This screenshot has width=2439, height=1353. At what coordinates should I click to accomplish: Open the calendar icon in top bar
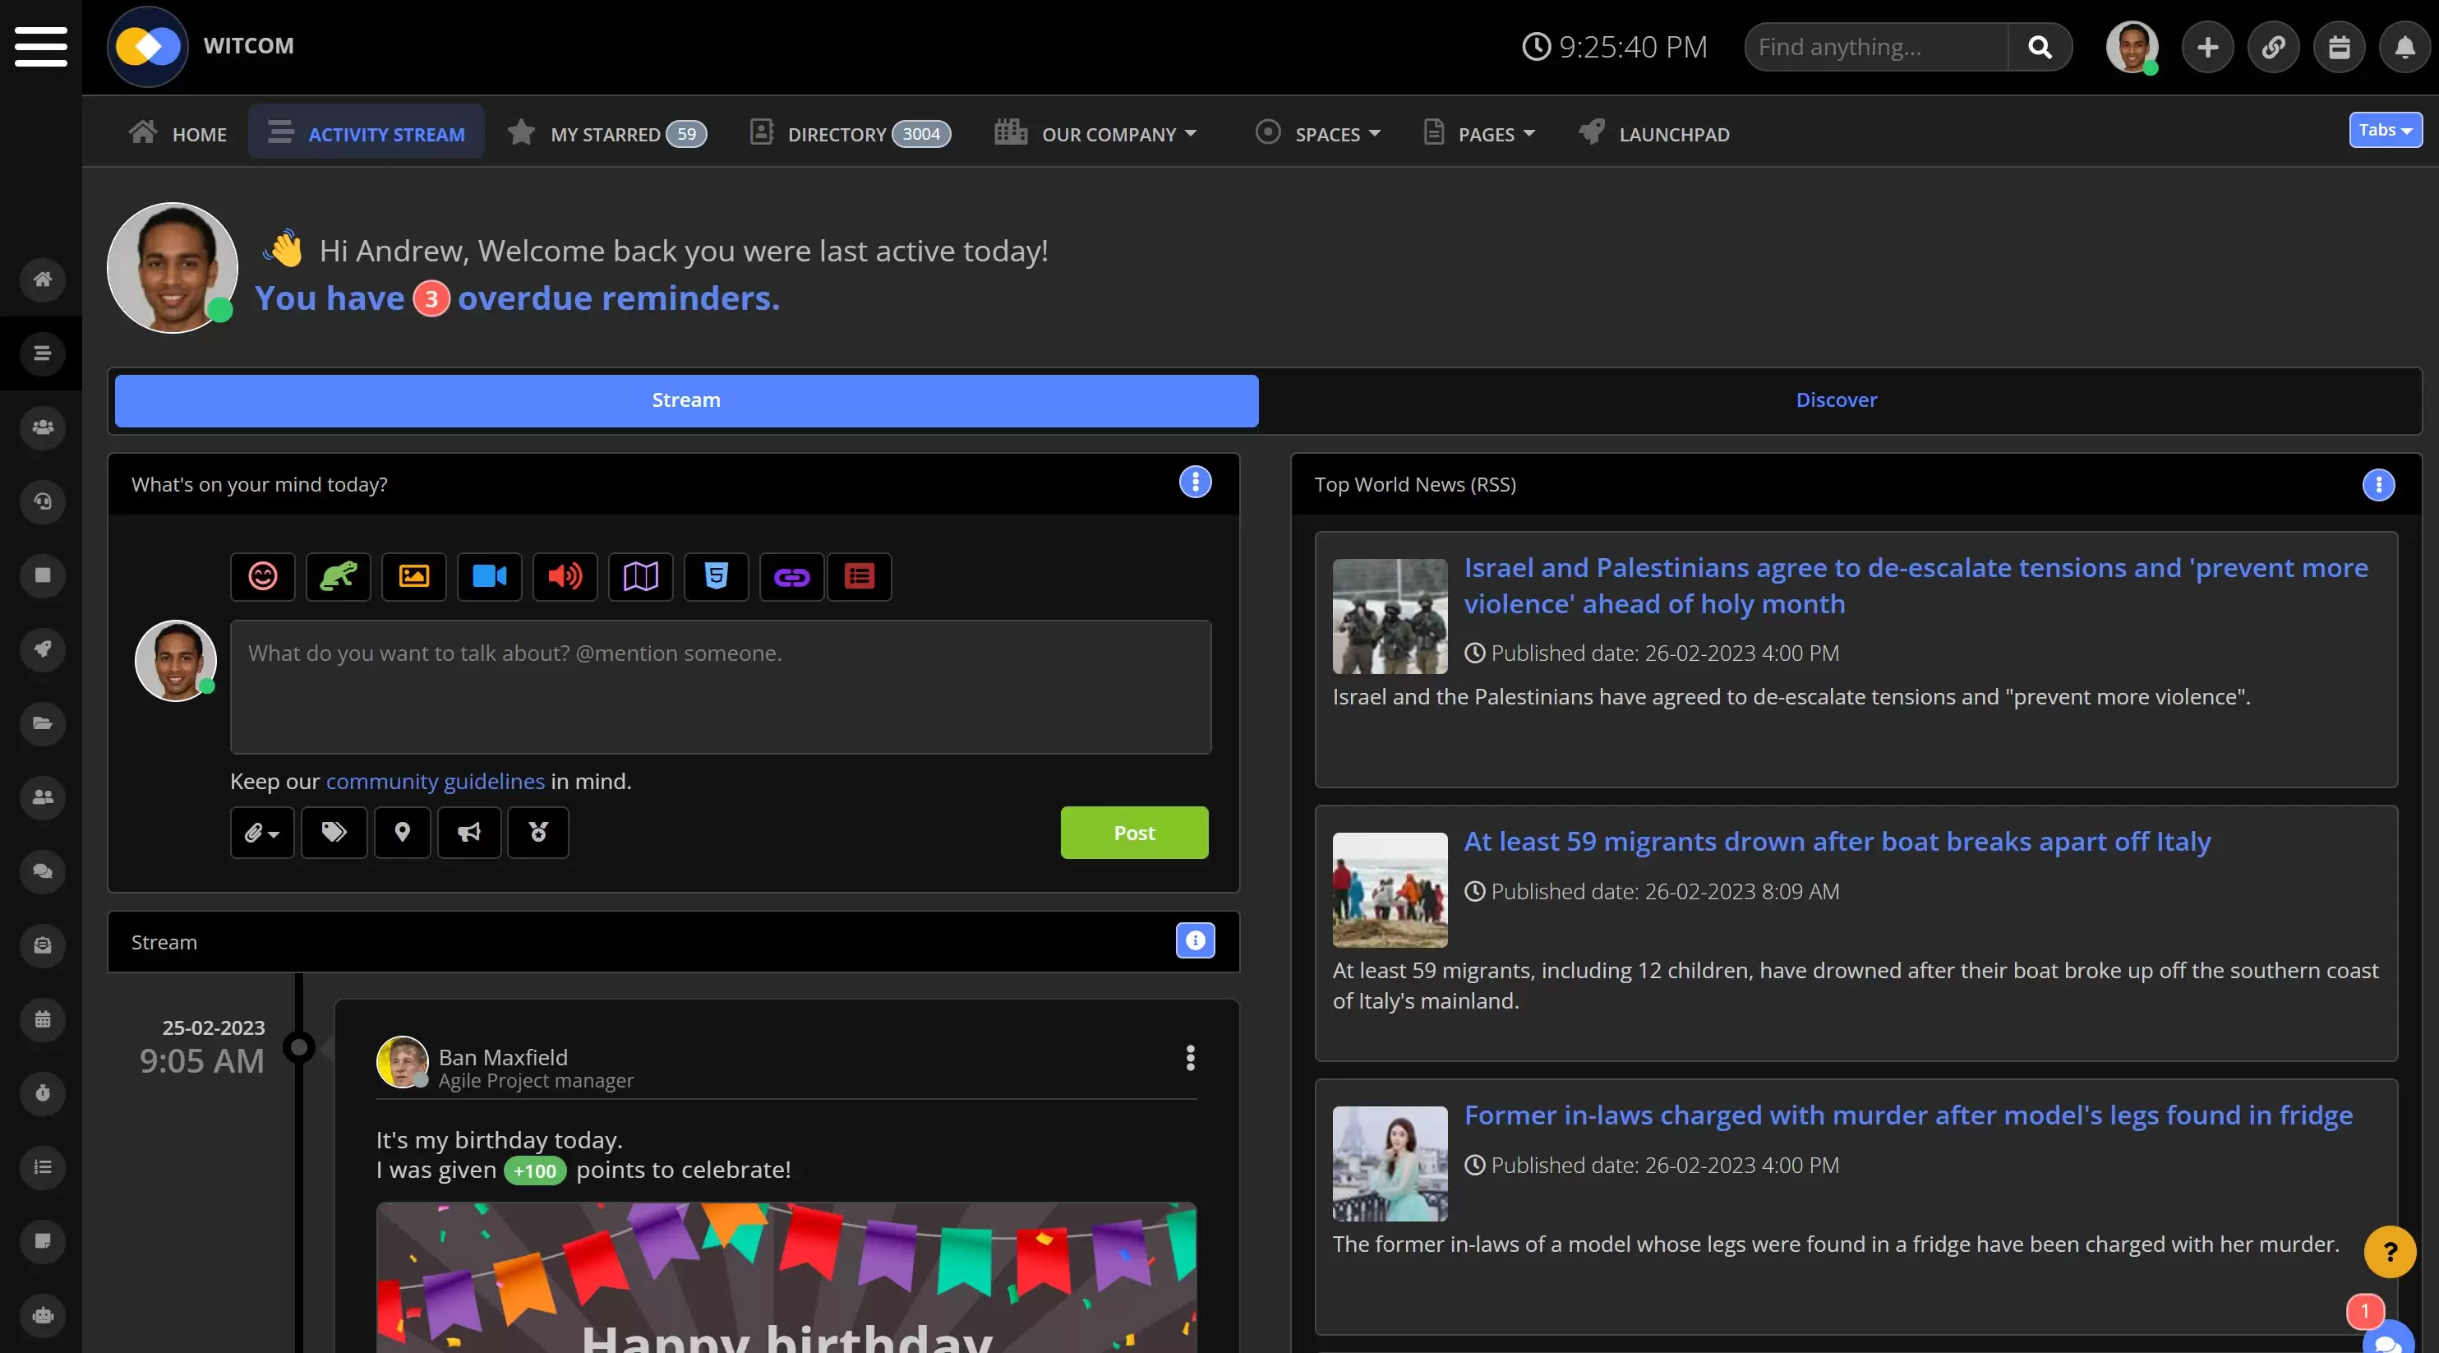coord(2339,46)
